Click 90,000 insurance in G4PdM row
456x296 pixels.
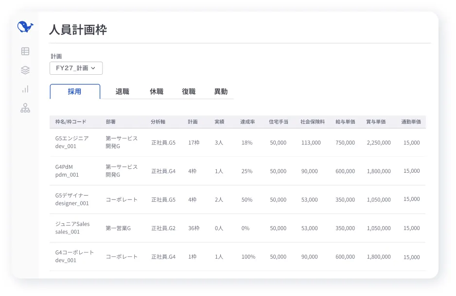[x=309, y=171]
